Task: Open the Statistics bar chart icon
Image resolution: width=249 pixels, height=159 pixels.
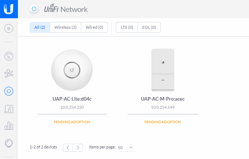Action: click(9, 126)
